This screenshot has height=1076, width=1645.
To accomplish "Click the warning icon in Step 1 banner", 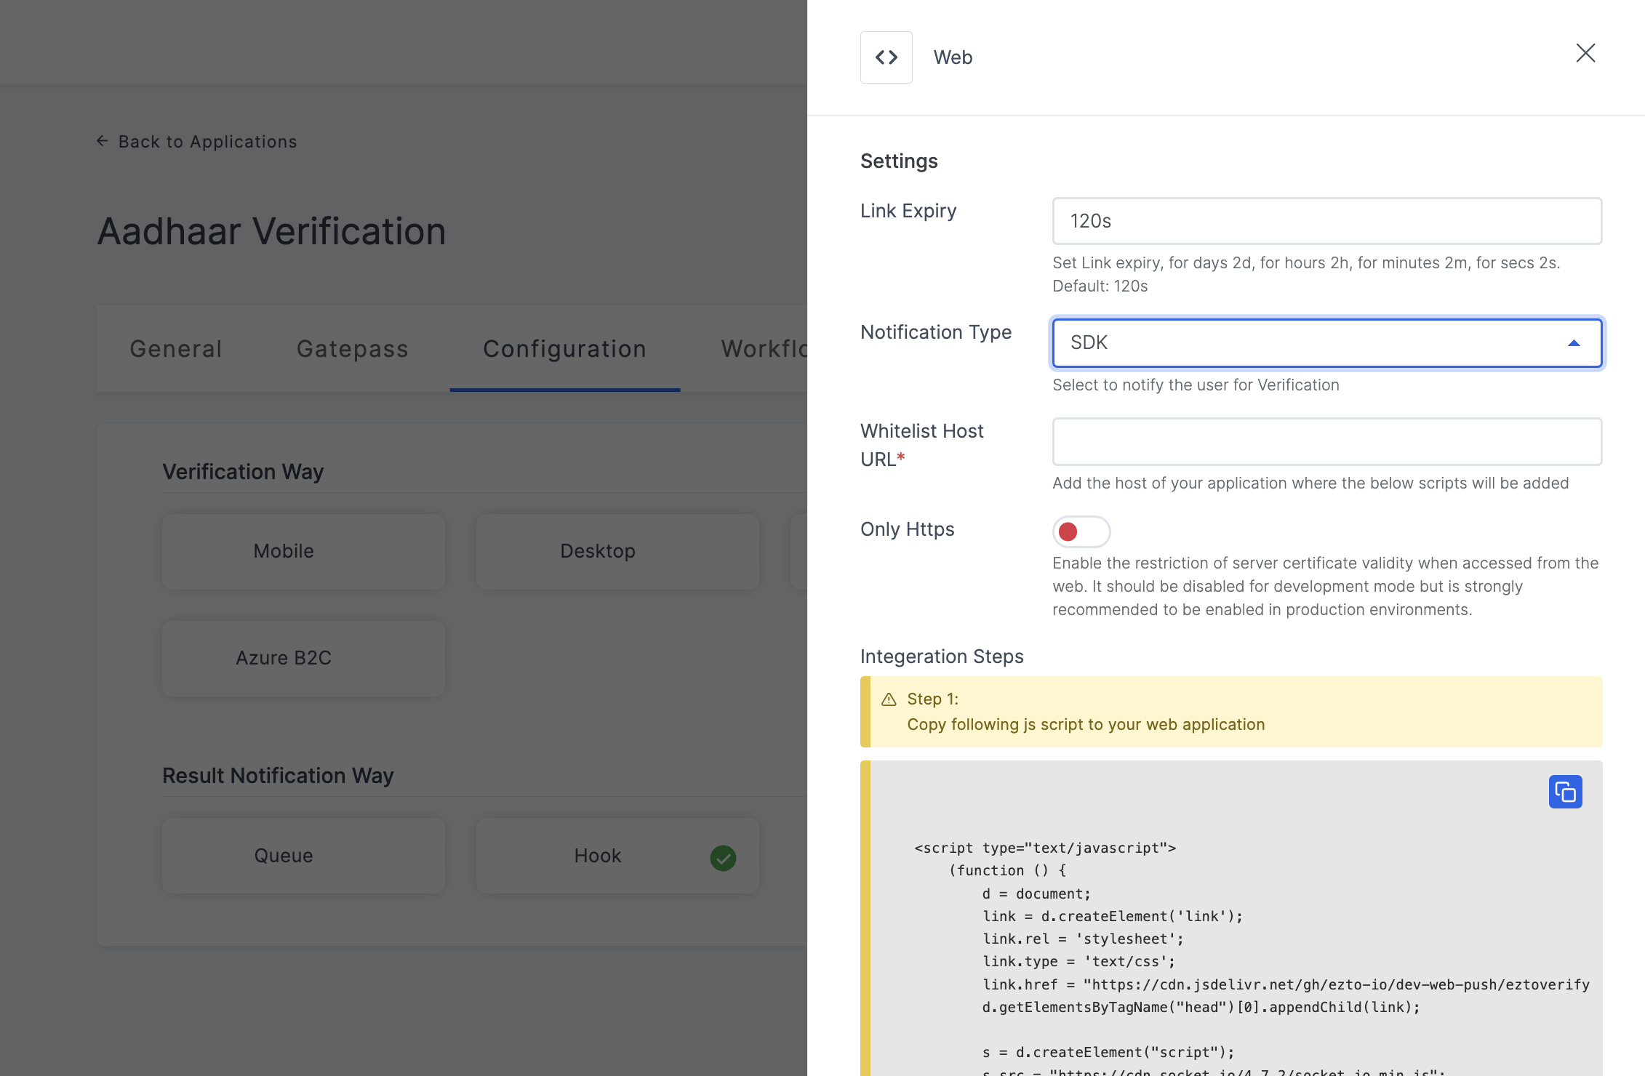I will coord(889,699).
